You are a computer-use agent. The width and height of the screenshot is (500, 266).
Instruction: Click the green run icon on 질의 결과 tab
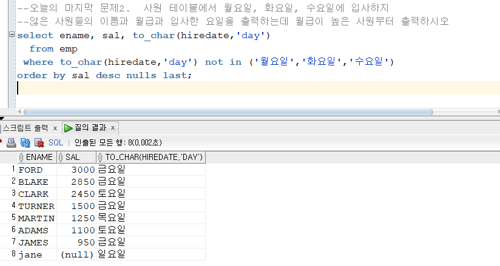68,128
